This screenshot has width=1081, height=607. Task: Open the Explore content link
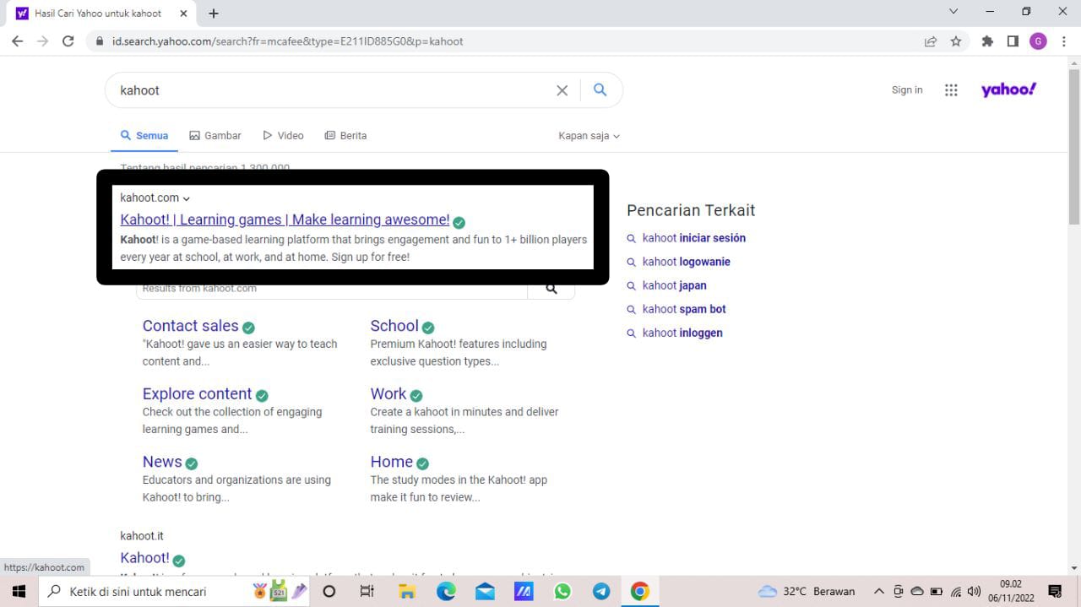coord(197,393)
